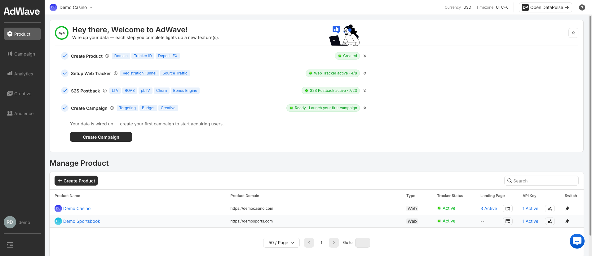Click the vertical page scrollbar
This screenshot has height=256, width=592.
[x=590, y=126]
